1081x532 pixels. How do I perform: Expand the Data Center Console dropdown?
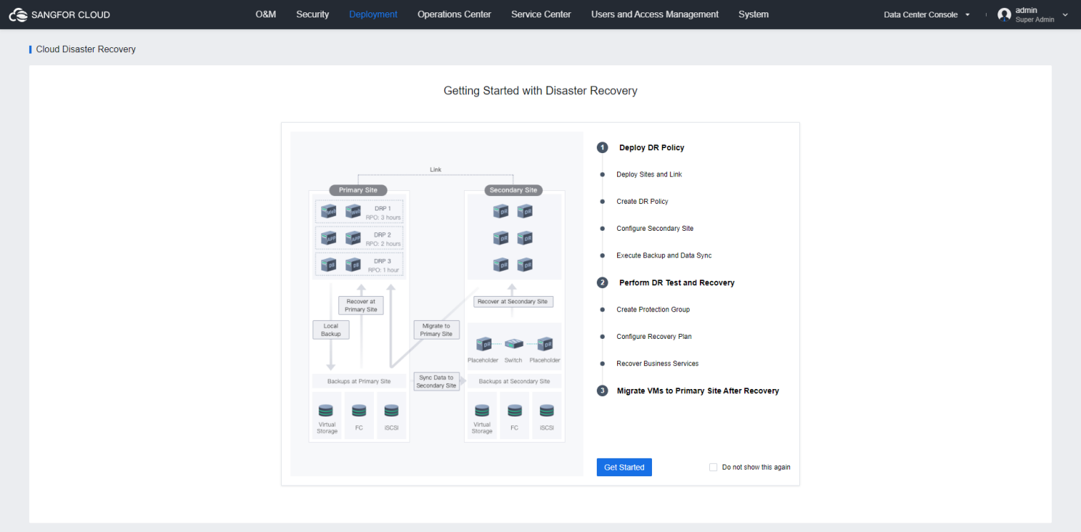click(927, 15)
